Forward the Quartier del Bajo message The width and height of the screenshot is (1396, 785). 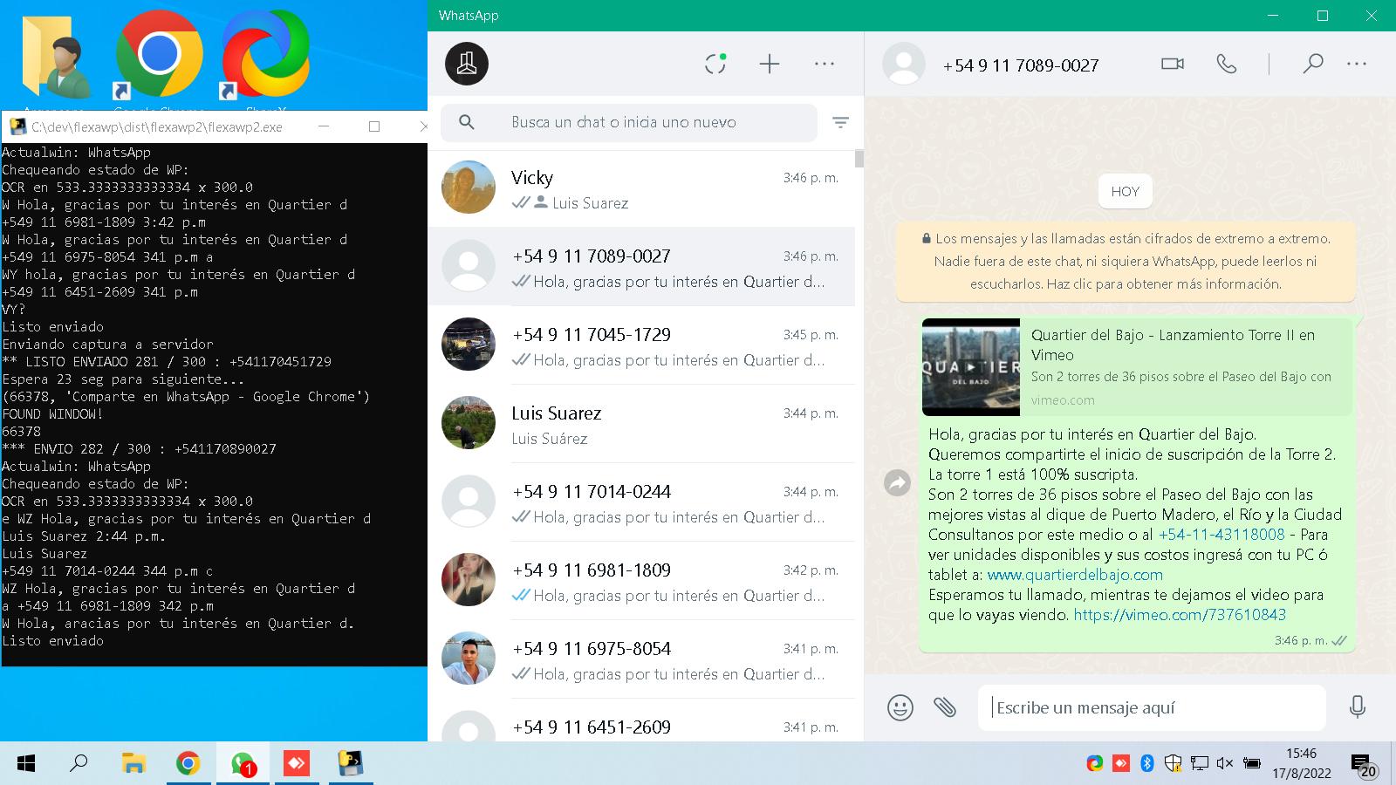tap(897, 482)
